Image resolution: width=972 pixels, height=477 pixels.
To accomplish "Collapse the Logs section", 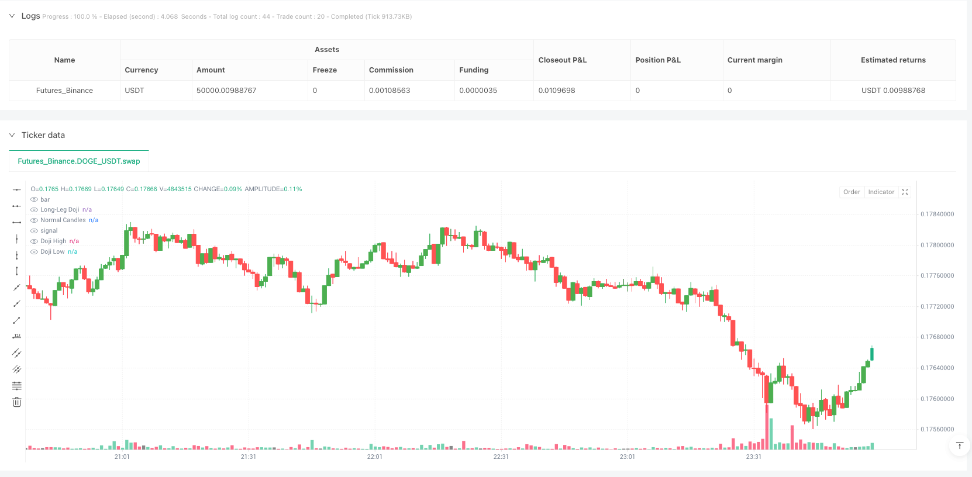I will pyautogui.click(x=12, y=16).
